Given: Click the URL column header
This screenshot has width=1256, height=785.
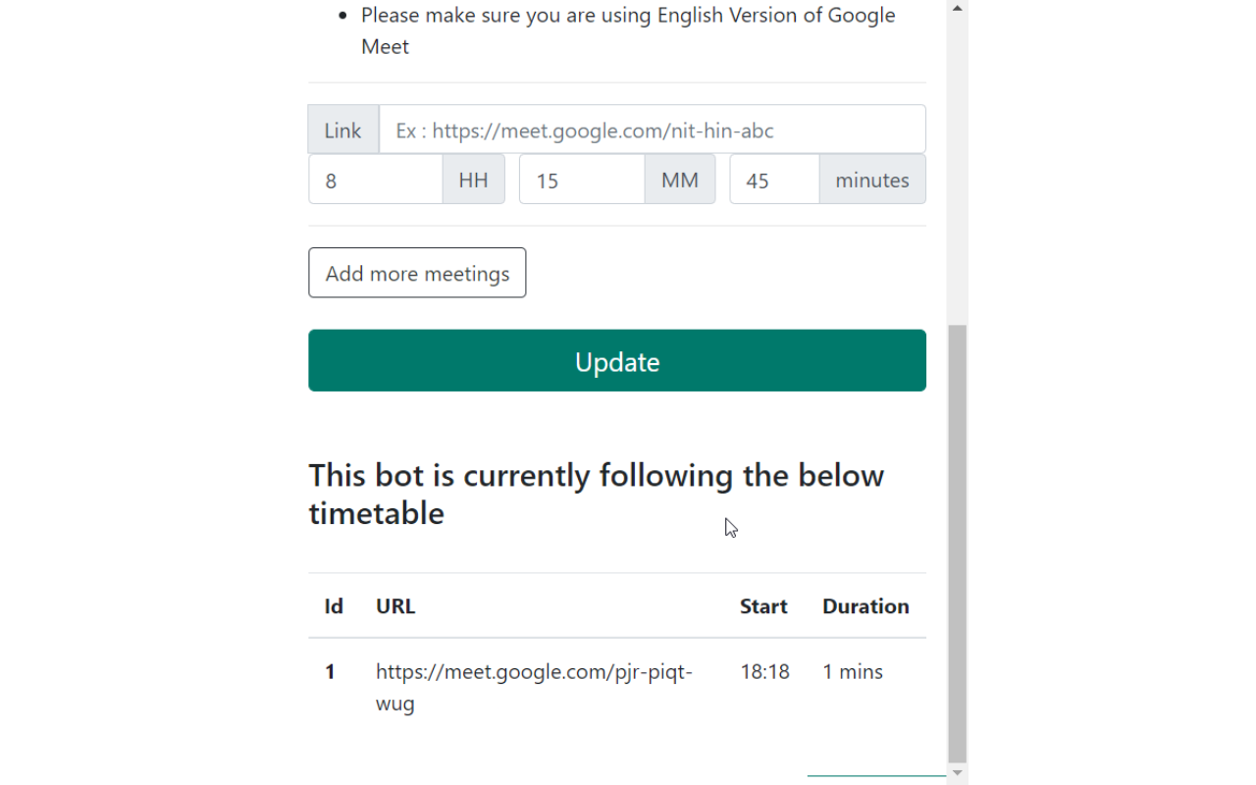Looking at the screenshot, I should (395, 606).
